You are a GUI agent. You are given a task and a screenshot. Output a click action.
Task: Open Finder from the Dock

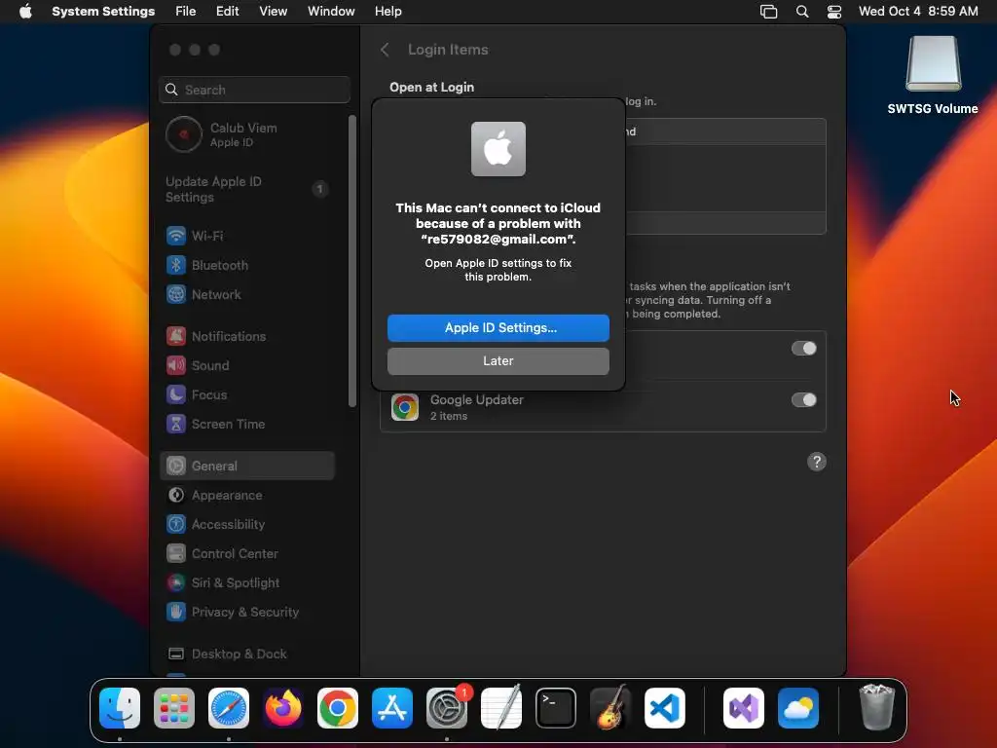(120, 708)
